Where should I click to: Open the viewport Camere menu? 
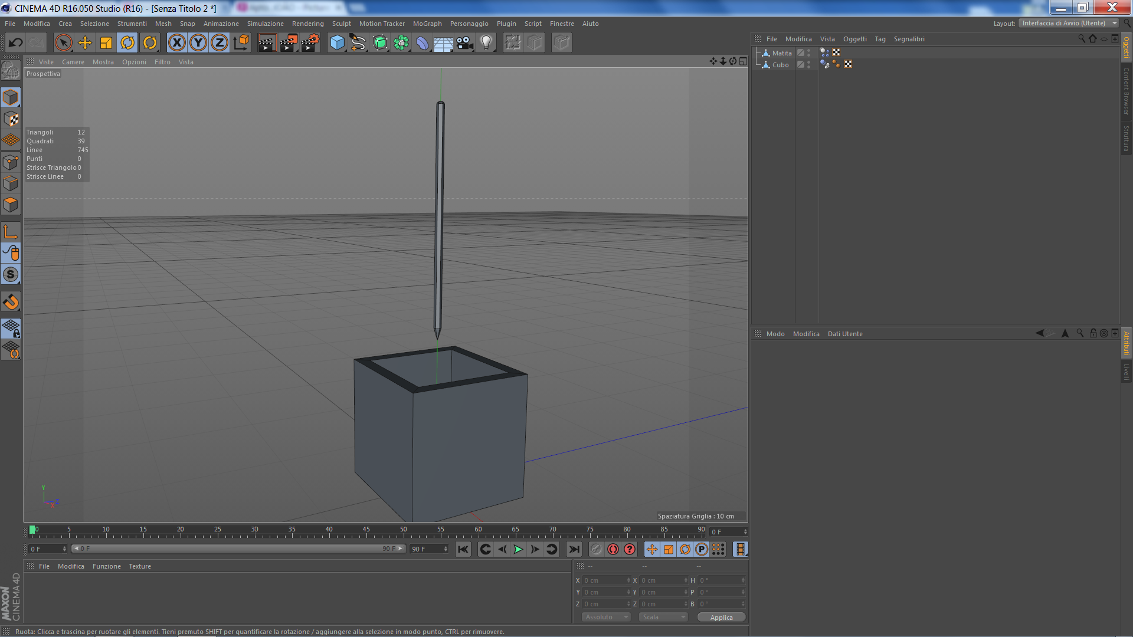tap(73, 62)
